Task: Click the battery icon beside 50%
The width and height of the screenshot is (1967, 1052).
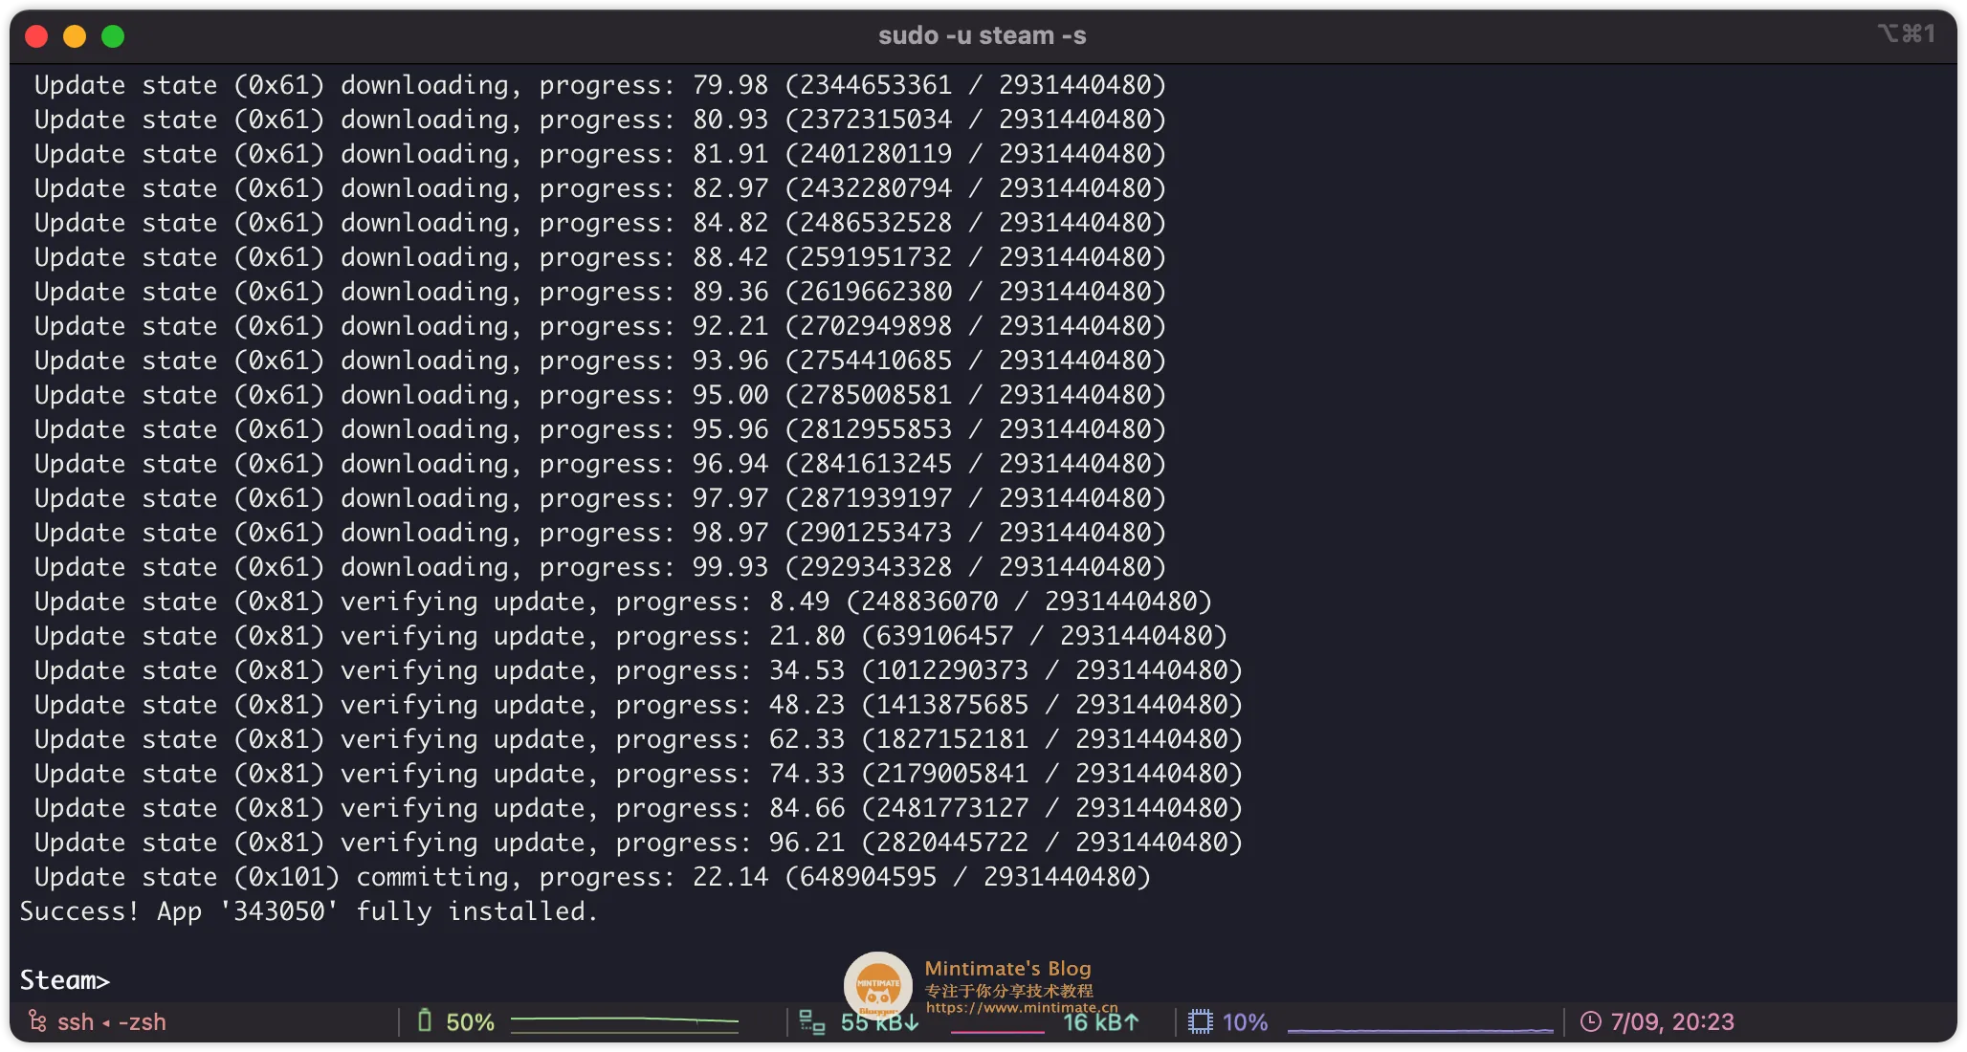Action: click(425, 1021)
